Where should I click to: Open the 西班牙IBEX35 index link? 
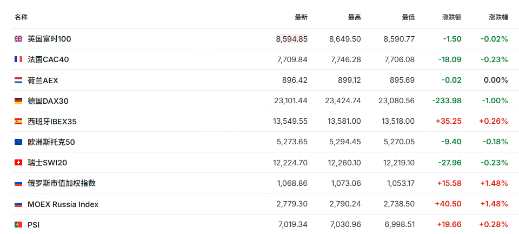coord(52,122)
